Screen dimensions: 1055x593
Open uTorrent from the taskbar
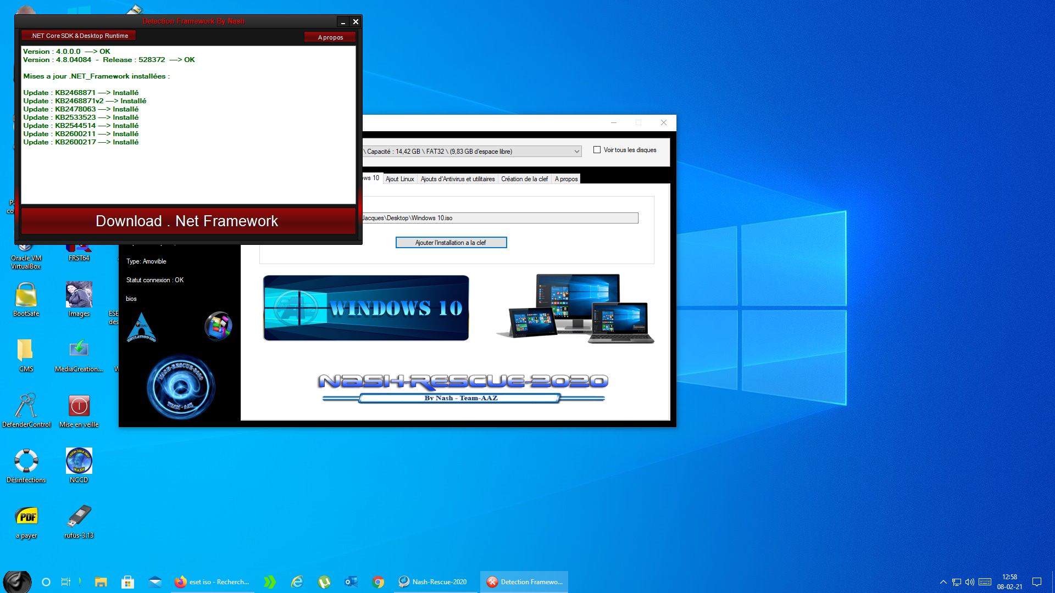point(324,582)
